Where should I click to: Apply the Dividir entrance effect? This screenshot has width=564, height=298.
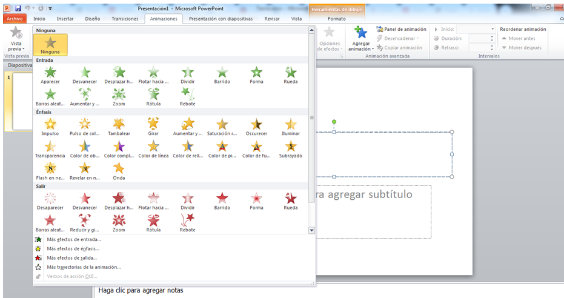187,75
